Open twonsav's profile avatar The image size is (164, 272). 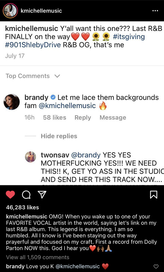(x=31, y=157)
